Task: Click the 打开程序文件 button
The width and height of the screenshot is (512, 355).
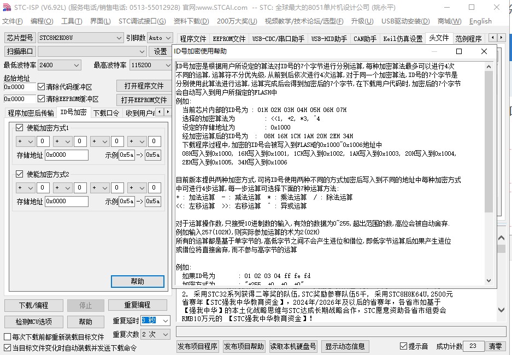Action: click(144, 86)
